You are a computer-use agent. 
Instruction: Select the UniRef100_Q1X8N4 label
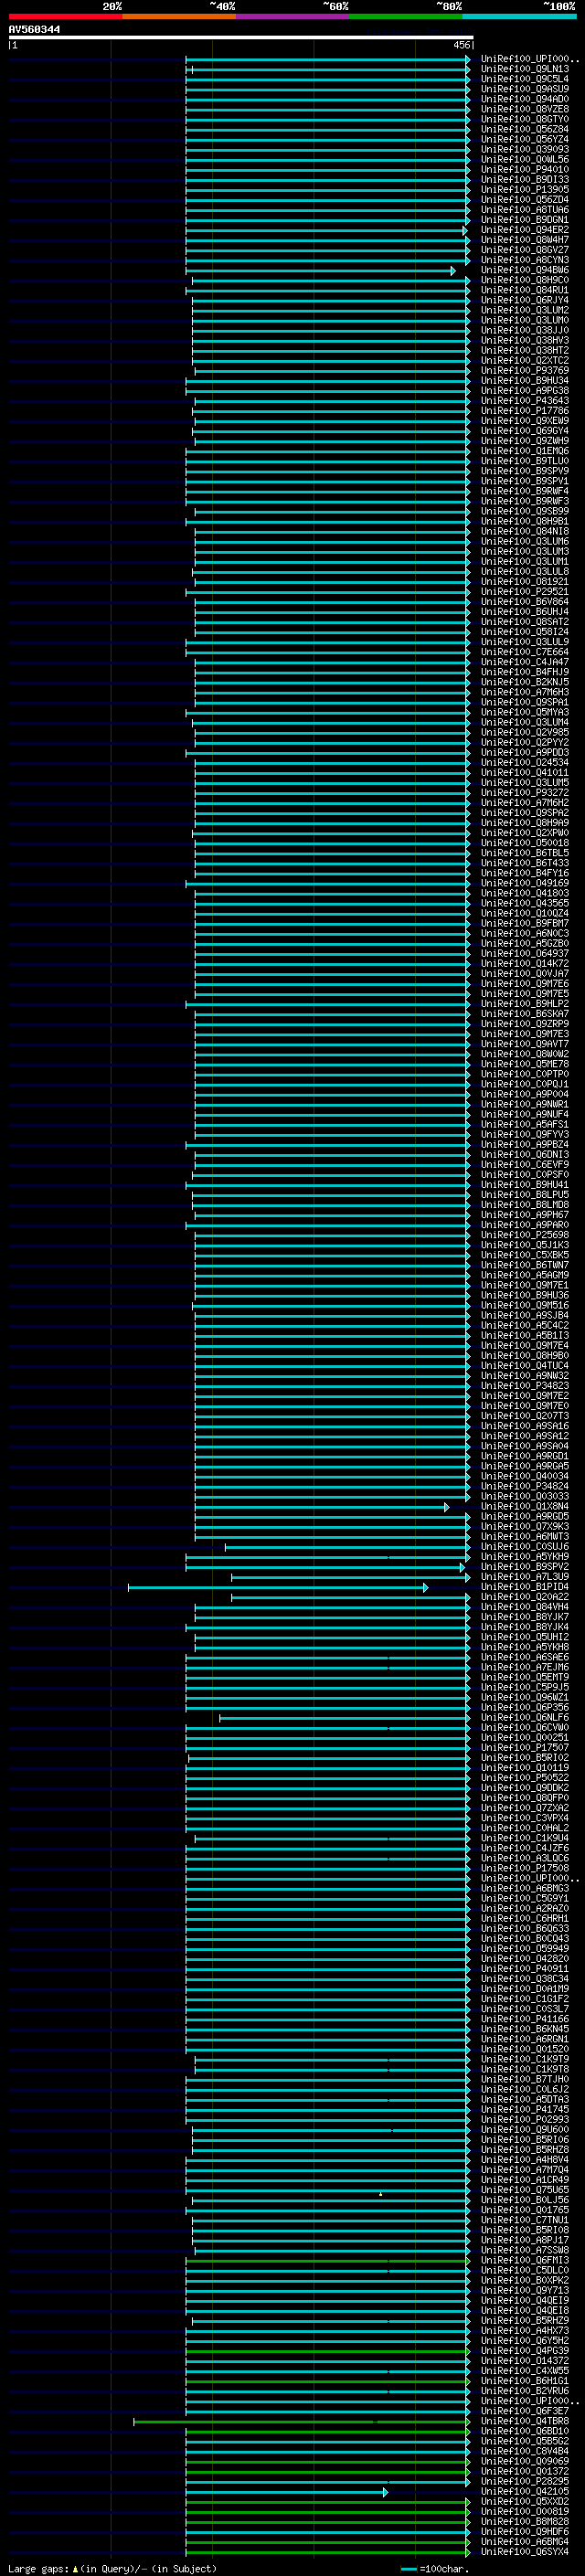525,1507
